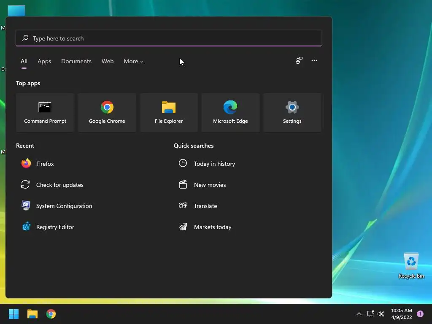Open Settings tile in Top apps

tap(292, 113)
